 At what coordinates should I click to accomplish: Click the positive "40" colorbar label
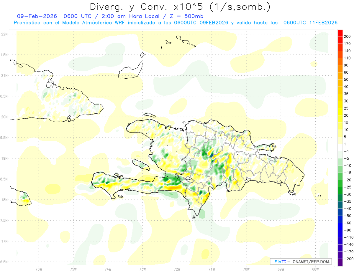346,87
